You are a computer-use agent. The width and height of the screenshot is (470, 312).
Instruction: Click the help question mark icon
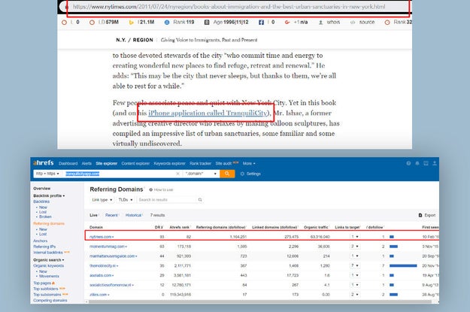coord(408,163)
